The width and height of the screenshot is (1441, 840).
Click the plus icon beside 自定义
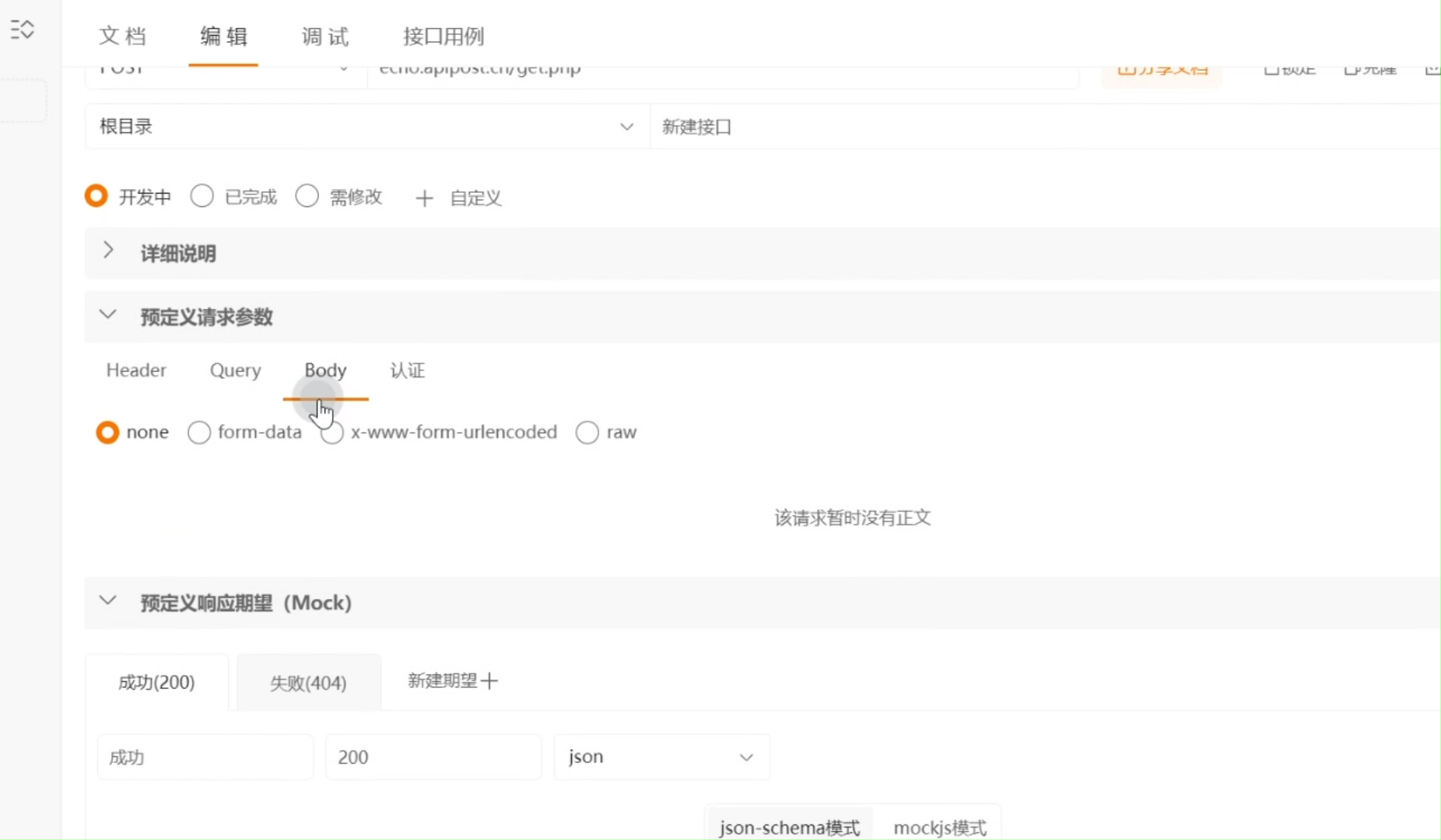point(424,198)
